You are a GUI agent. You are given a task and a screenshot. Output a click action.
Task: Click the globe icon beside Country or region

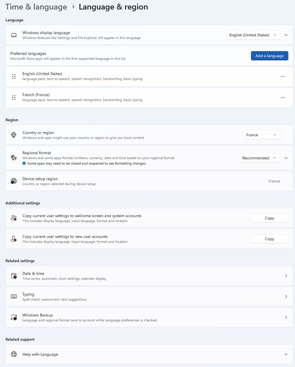coord(14,135)
